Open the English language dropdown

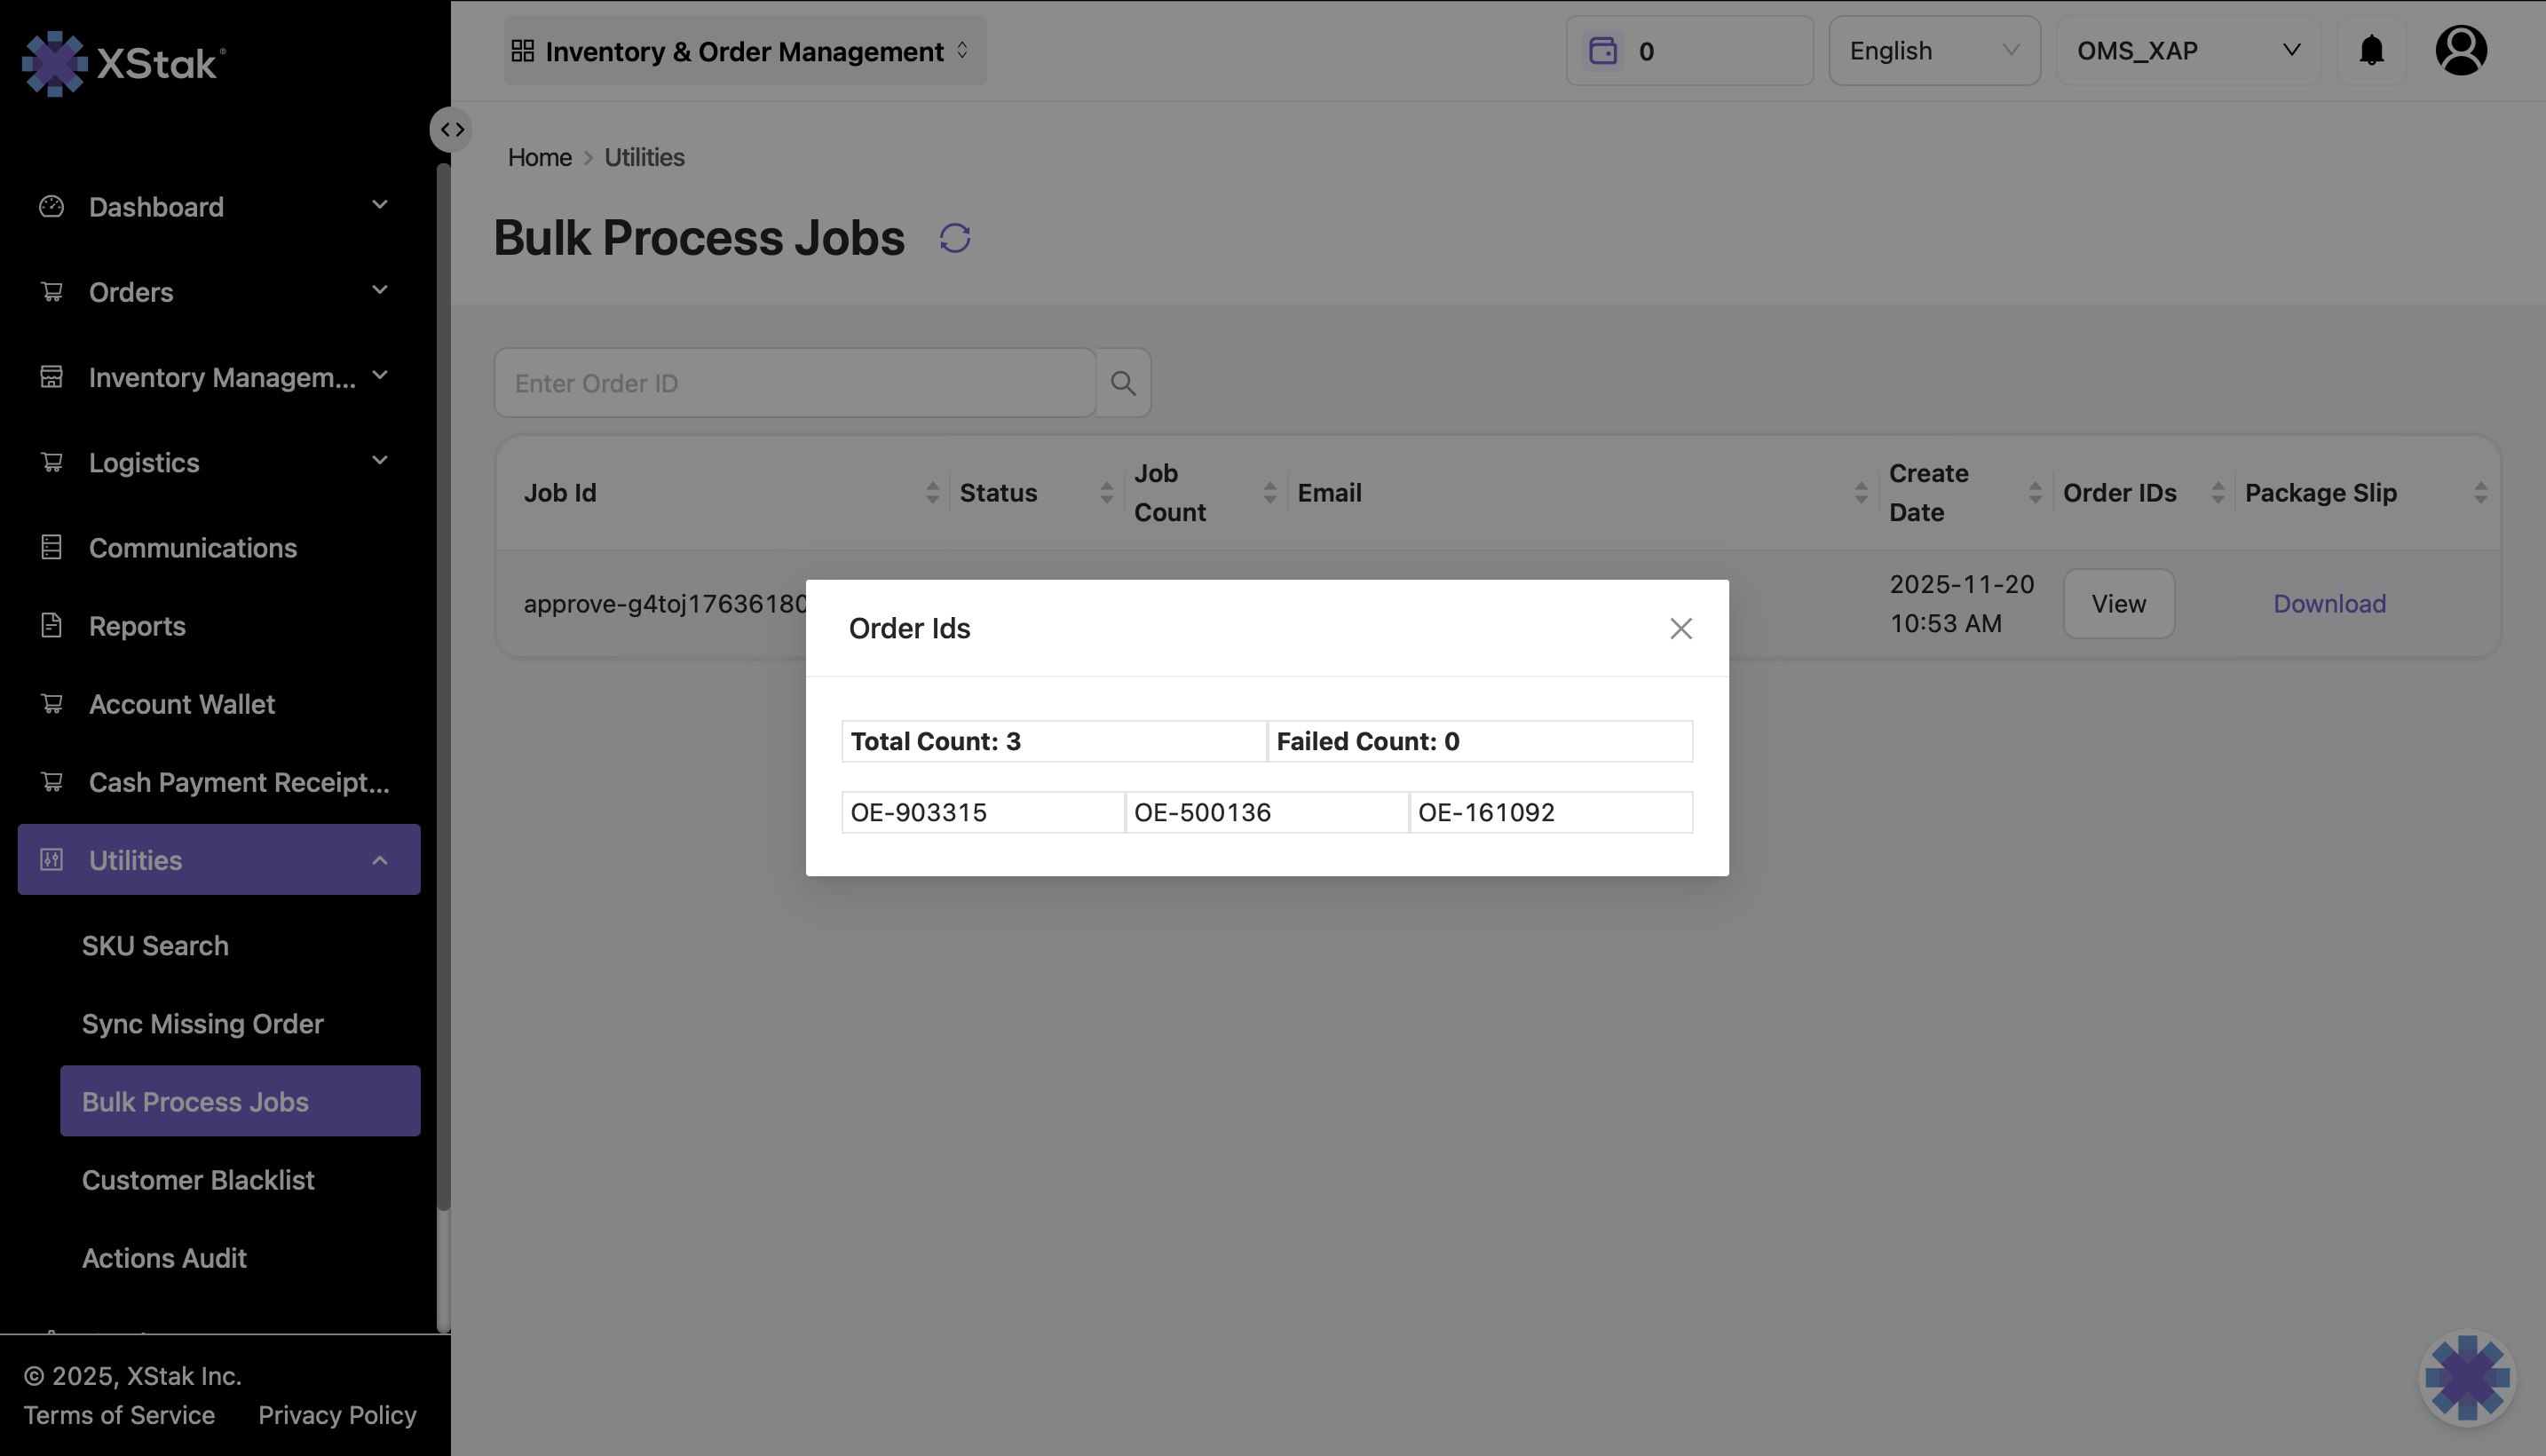pos(1933,51)
